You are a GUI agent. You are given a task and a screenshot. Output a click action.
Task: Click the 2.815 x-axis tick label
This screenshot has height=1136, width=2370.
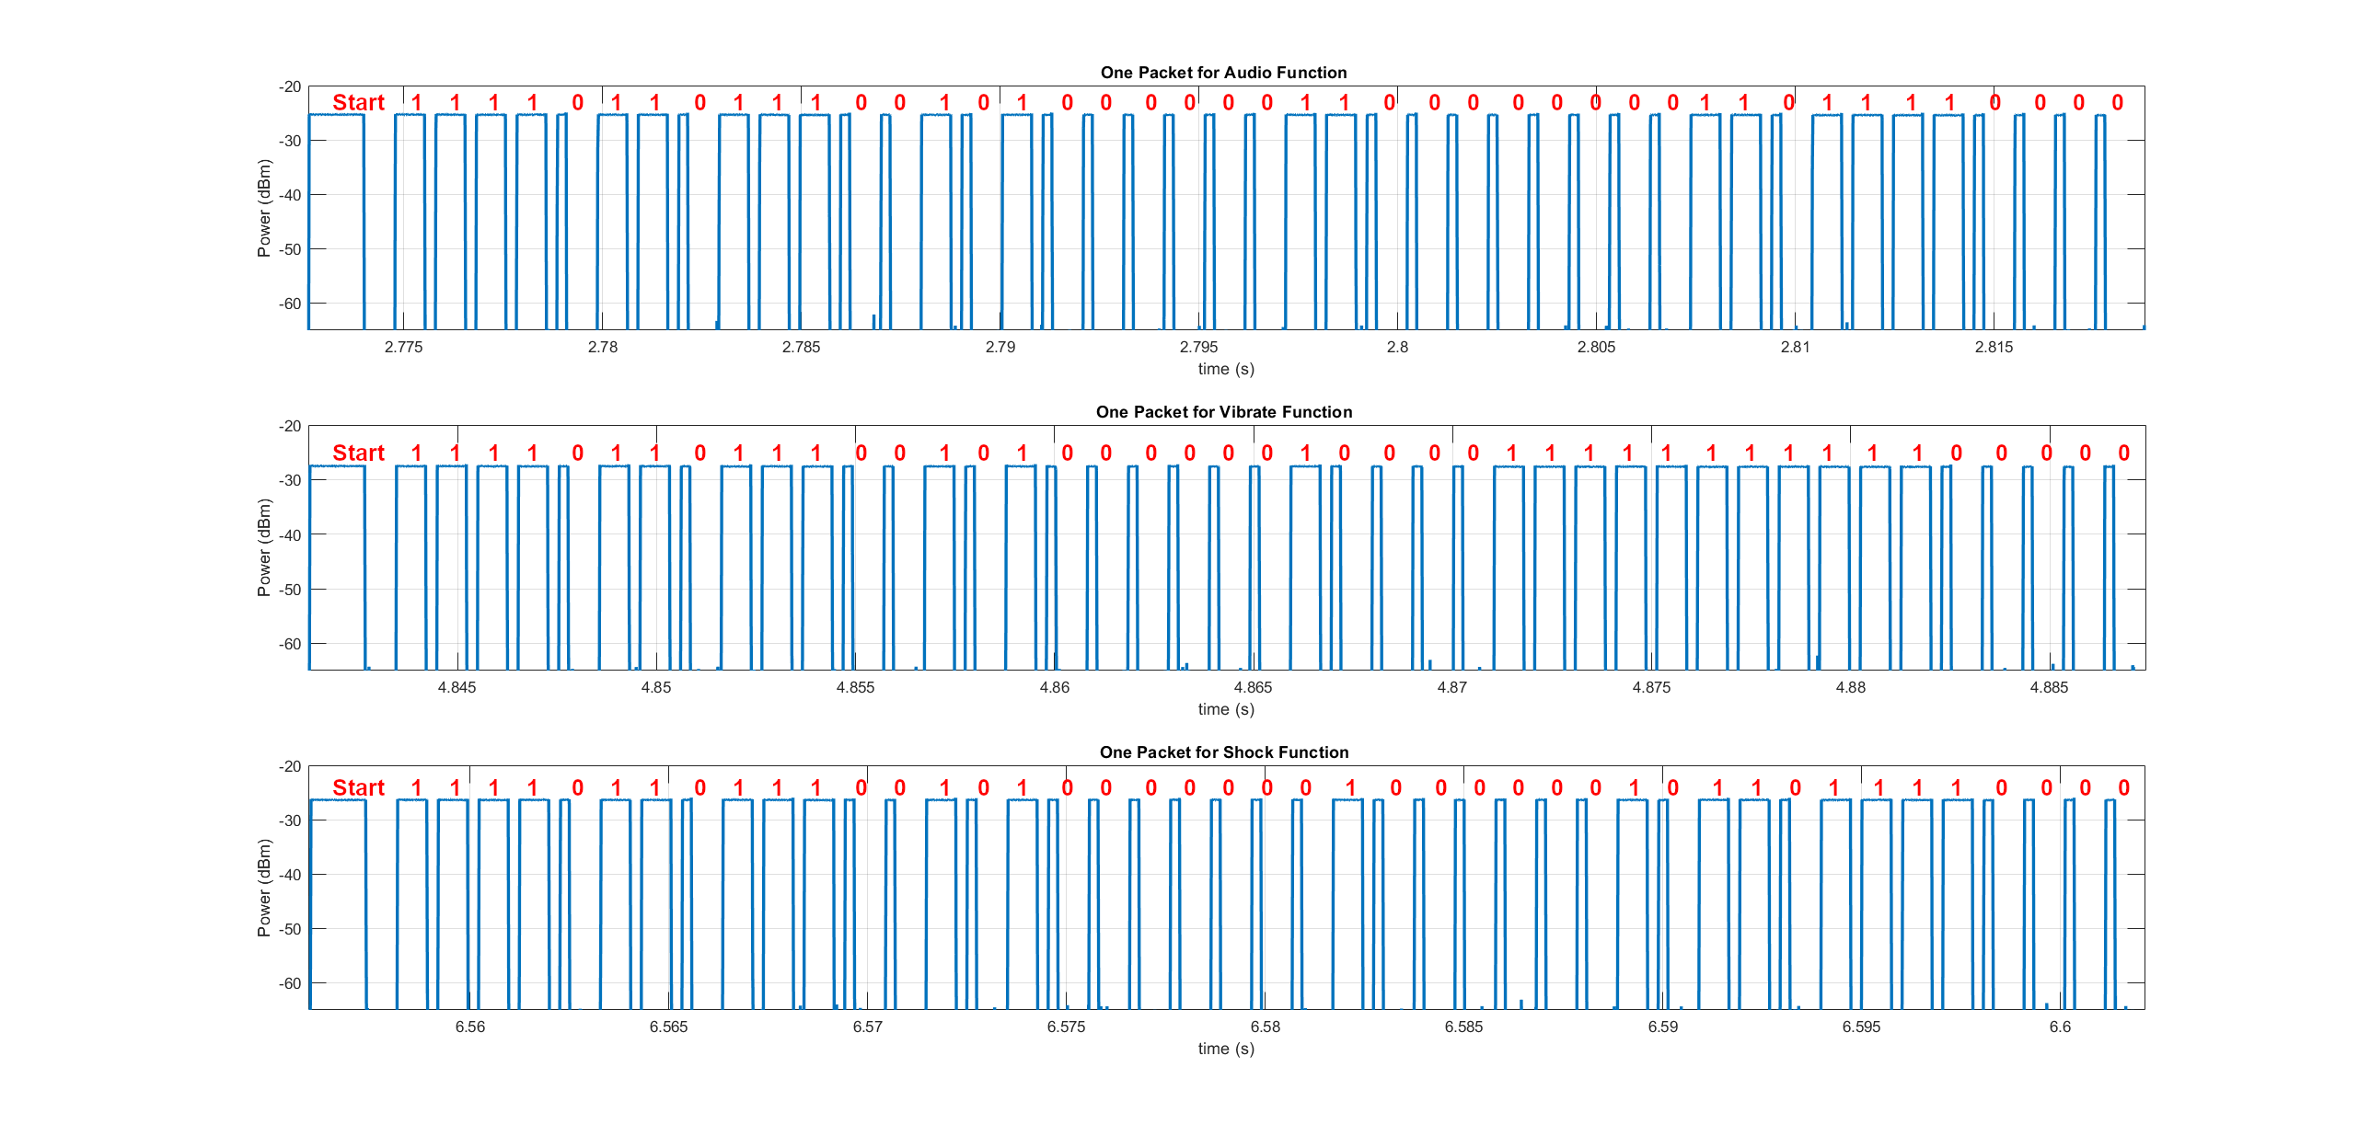[1994, 347]
